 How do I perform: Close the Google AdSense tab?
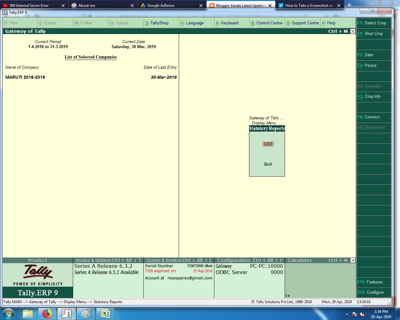click(201, 6)
